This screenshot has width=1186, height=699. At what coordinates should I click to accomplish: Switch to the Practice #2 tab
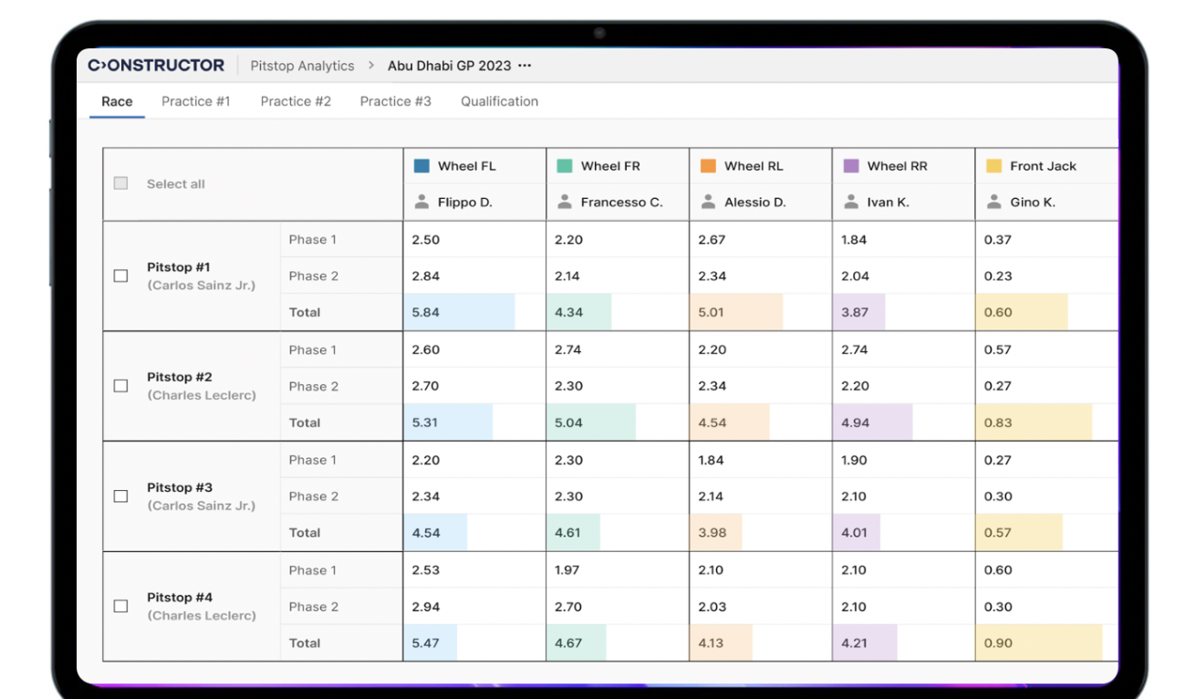click(x=295, y=101)
